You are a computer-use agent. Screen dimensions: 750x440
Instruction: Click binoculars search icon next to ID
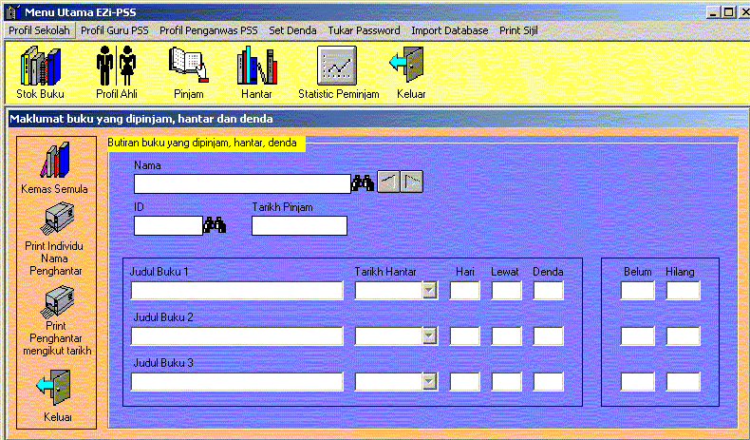click(215, 225)
